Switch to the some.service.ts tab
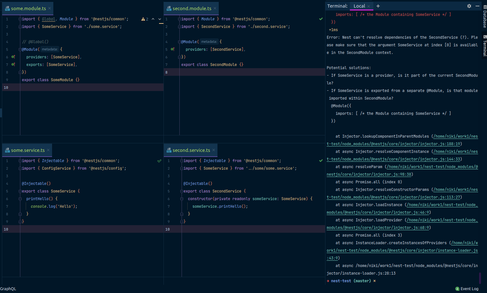Screen dimensions: 487x293 (28, 150)
